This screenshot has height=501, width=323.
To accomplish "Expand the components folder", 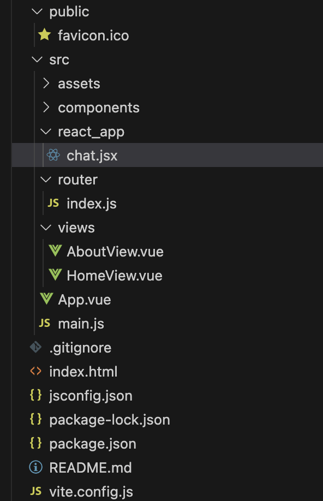I will click(x=46, y=108).
